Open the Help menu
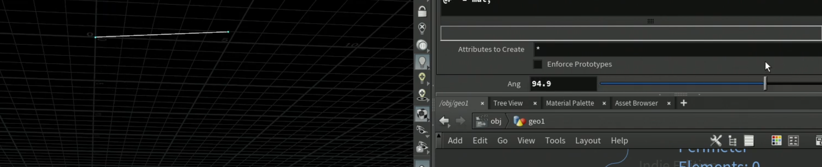 [619, 140]
